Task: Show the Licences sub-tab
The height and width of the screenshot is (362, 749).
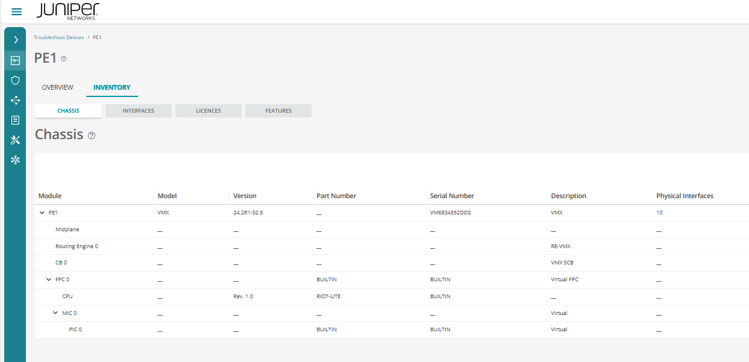Action: point(208,111)
